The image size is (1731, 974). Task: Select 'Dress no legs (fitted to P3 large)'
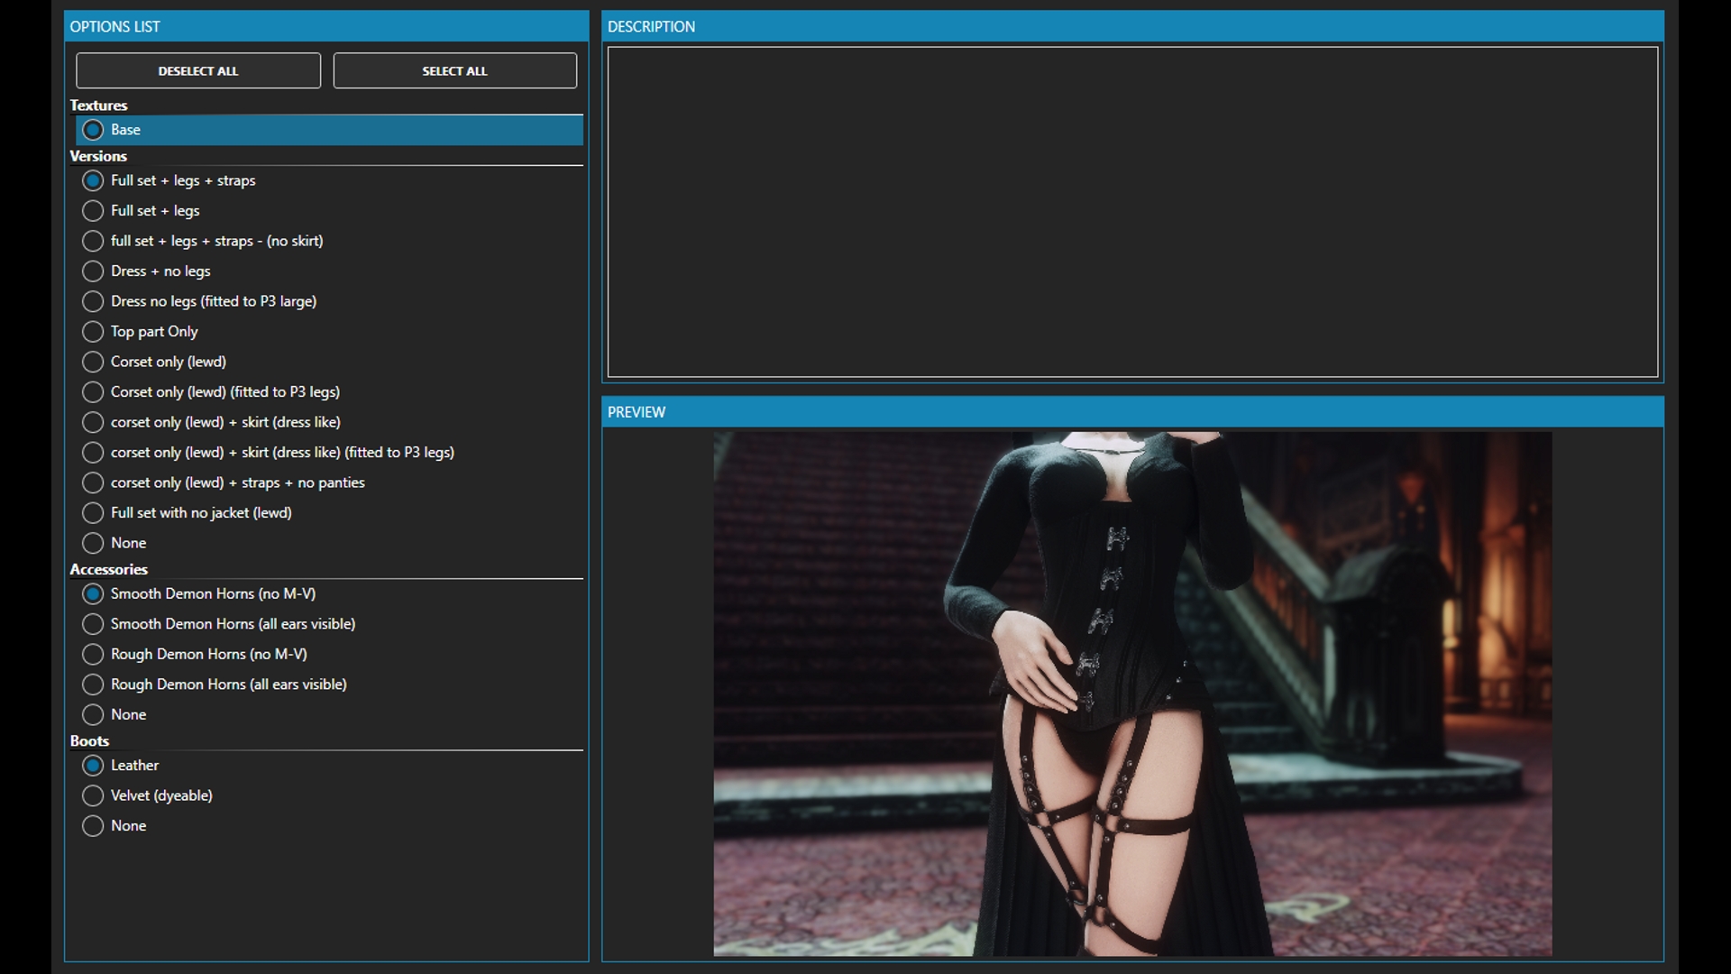tap(199, 301)
